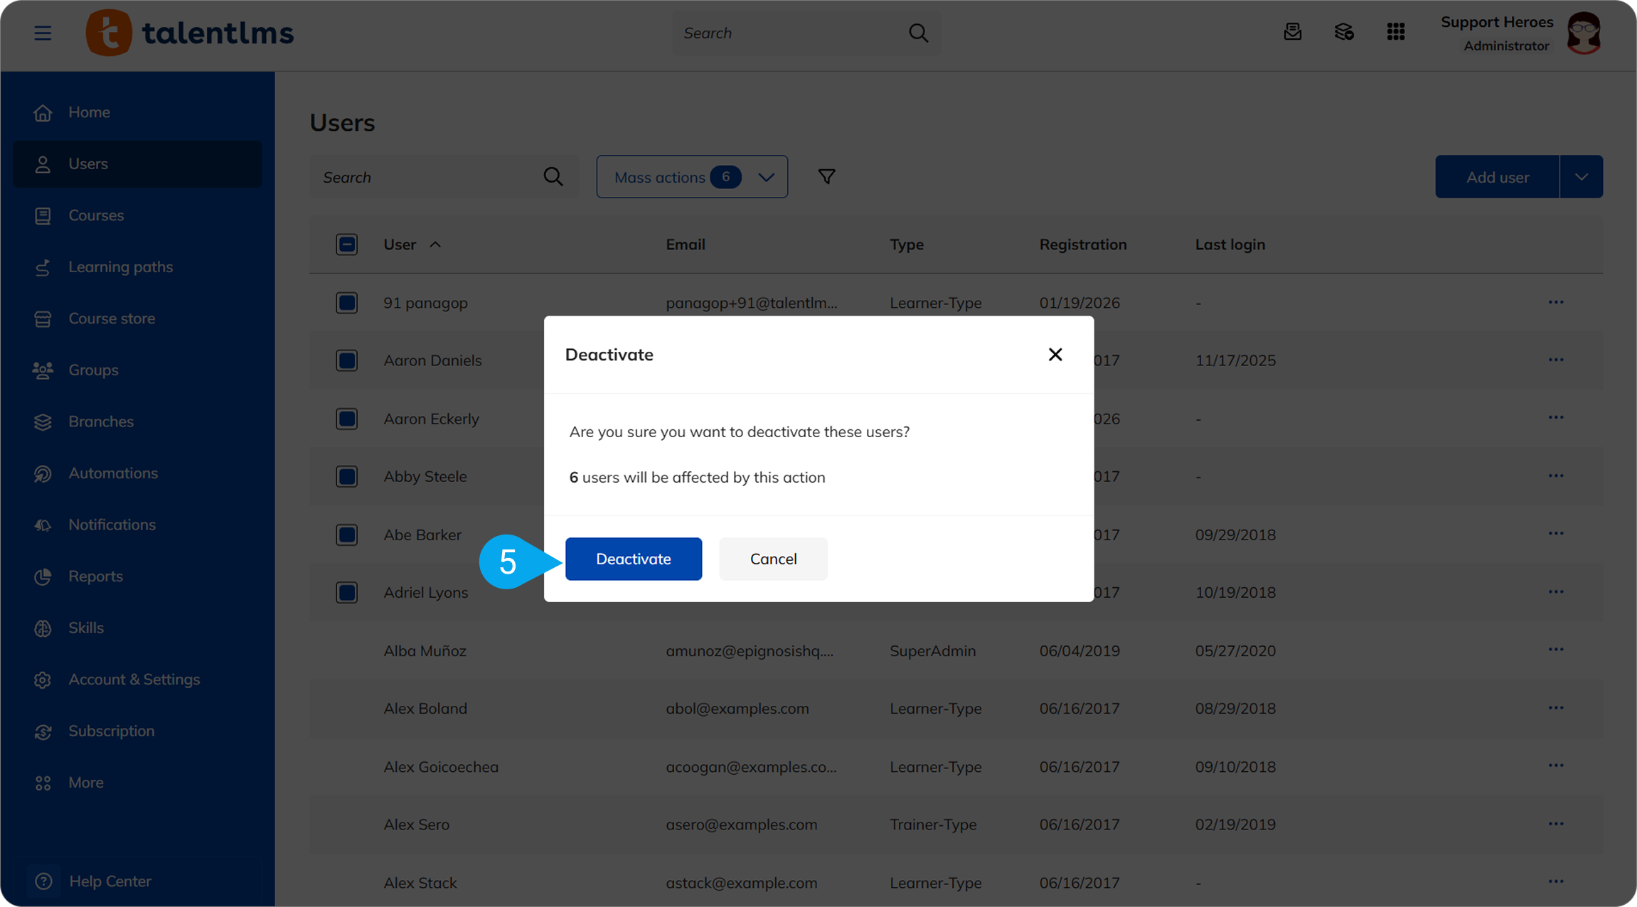
Task: Open Skills in the sidebar
Action: tap(137, 628)
